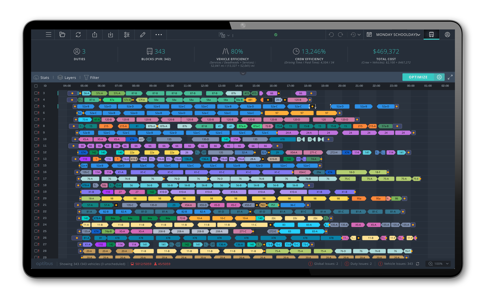The height and width of the screenshot is (298, 486).
Task: Tick the checkbox for row 3
Action: (36, 93)
